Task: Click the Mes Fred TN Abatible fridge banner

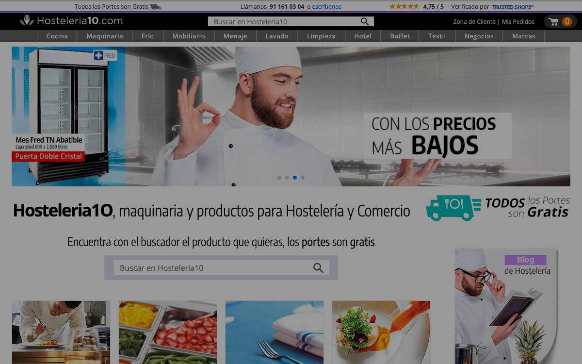Action: click(68, 116)
